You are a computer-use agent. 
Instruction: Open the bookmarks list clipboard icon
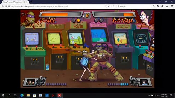tap(158, 6)
